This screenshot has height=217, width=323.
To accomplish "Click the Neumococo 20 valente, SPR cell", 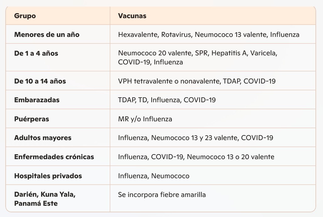I will point(197,58).
